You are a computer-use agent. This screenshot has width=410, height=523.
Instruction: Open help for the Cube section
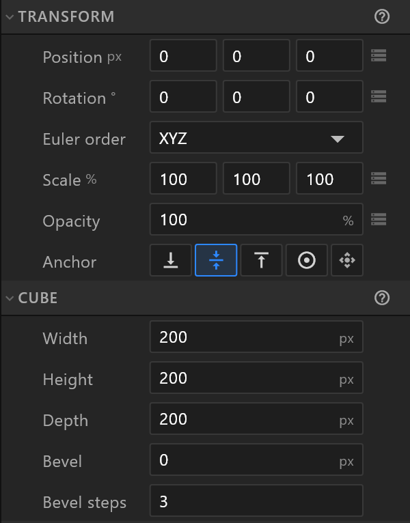[x=381, y=298]
